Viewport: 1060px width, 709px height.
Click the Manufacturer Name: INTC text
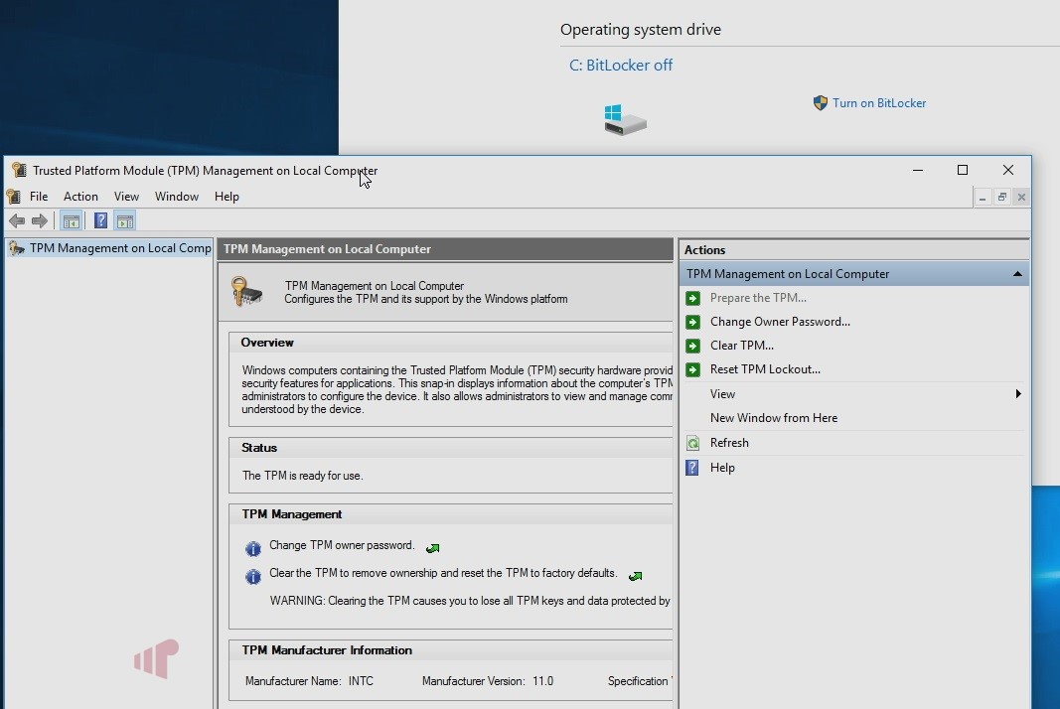[x=309, y=681]
